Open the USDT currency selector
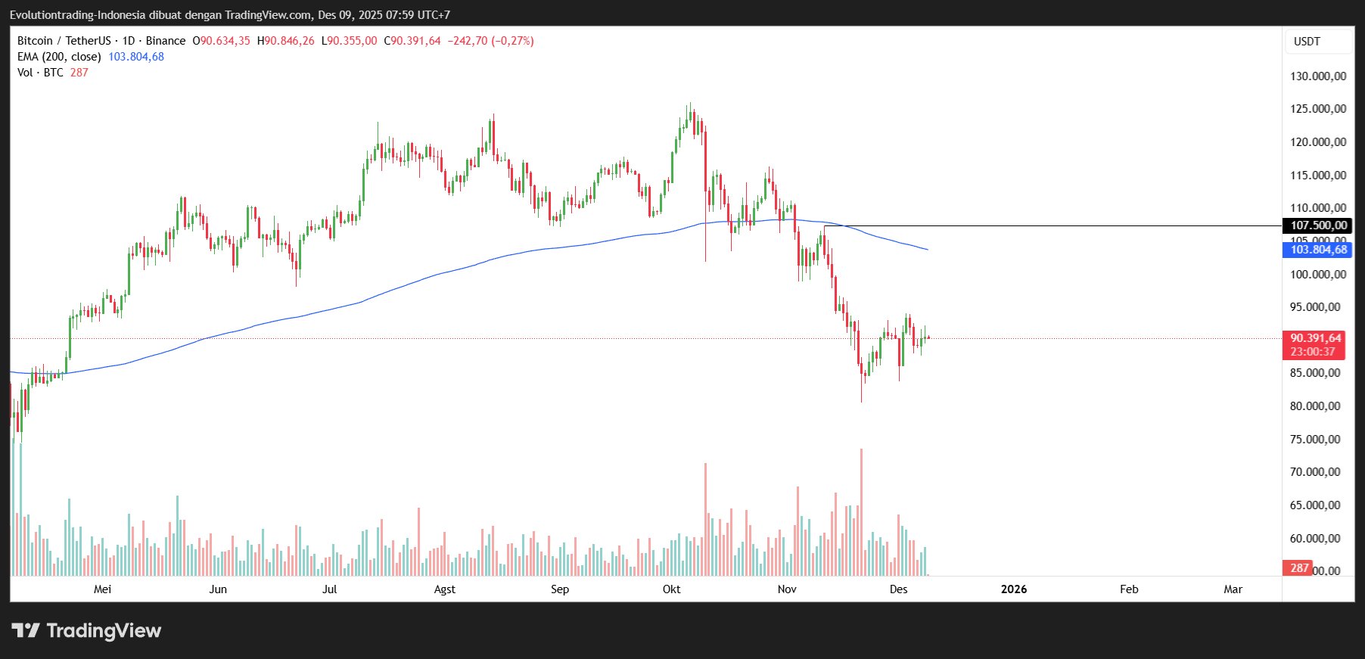Screen dimensions: 1365x659 [1317, 42]
